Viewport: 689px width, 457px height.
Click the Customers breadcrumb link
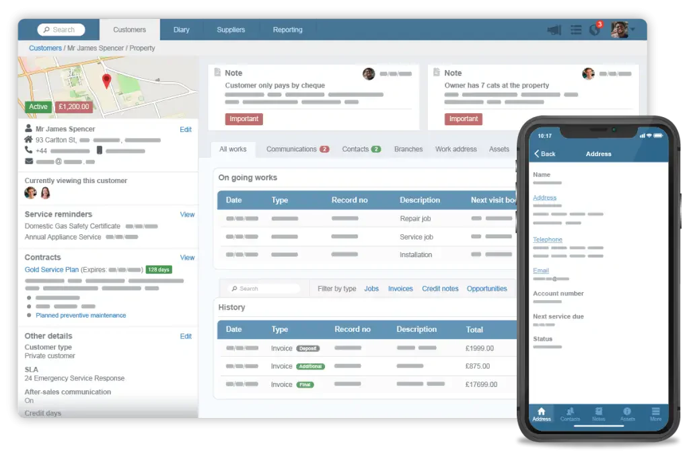(x=45, y=48)
